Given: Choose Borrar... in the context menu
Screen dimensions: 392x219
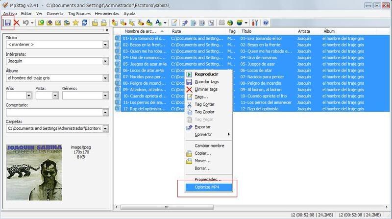Looking at the screenshot, I should pos(209,168).
